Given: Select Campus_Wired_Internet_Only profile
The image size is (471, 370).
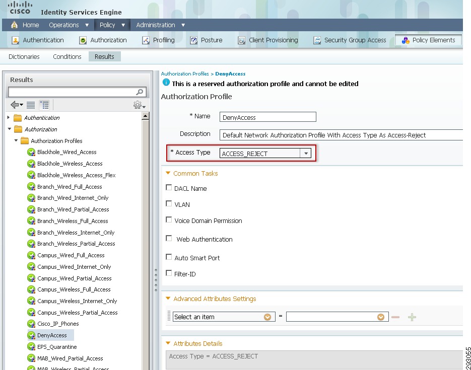Looking at the screenshot, I should 74,267.
